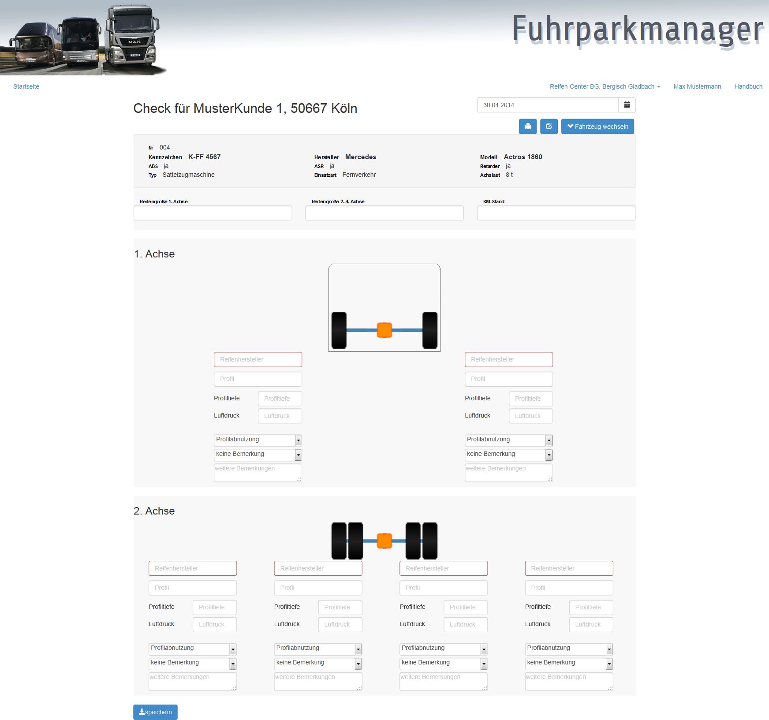This screenshot has height=720, width=769.
Task: Click the orange differential on 2. Achse diagram
Action: tap(384, 541)
